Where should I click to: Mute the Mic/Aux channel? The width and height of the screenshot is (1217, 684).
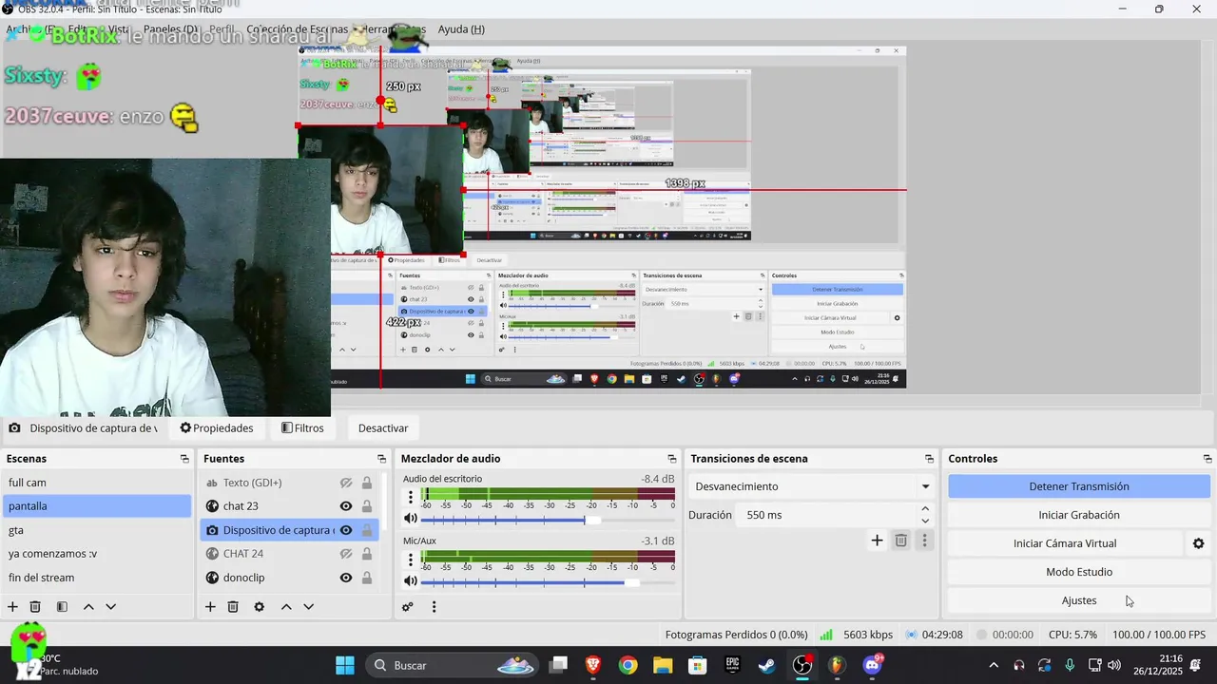pos(411,580)
